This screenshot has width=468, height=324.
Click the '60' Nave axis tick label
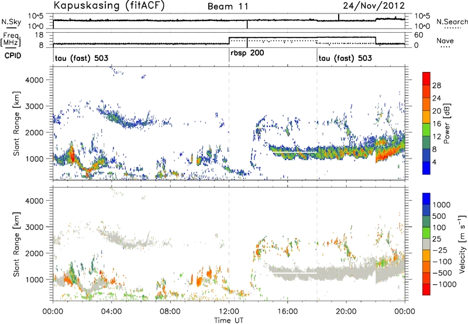pos(419,35)
